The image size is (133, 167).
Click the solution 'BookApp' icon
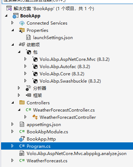point(9,8)
